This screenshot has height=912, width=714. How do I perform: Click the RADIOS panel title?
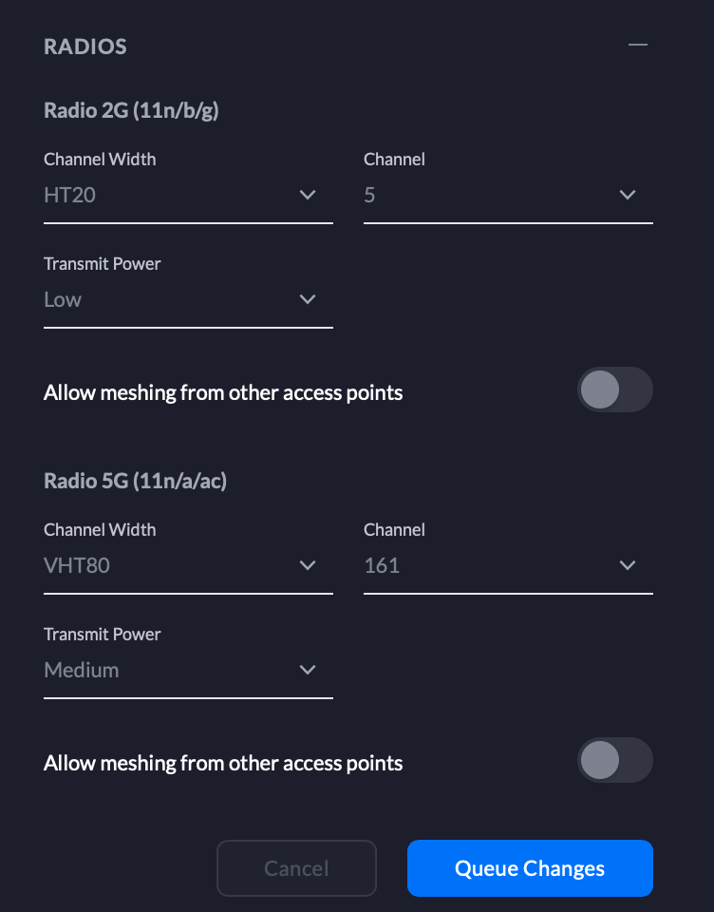(x=85, y=46)
